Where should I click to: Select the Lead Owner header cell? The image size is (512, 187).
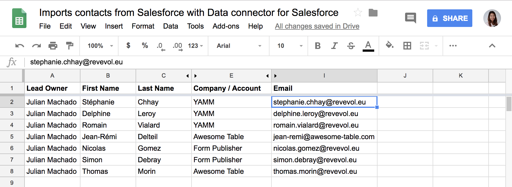[52, 88]
